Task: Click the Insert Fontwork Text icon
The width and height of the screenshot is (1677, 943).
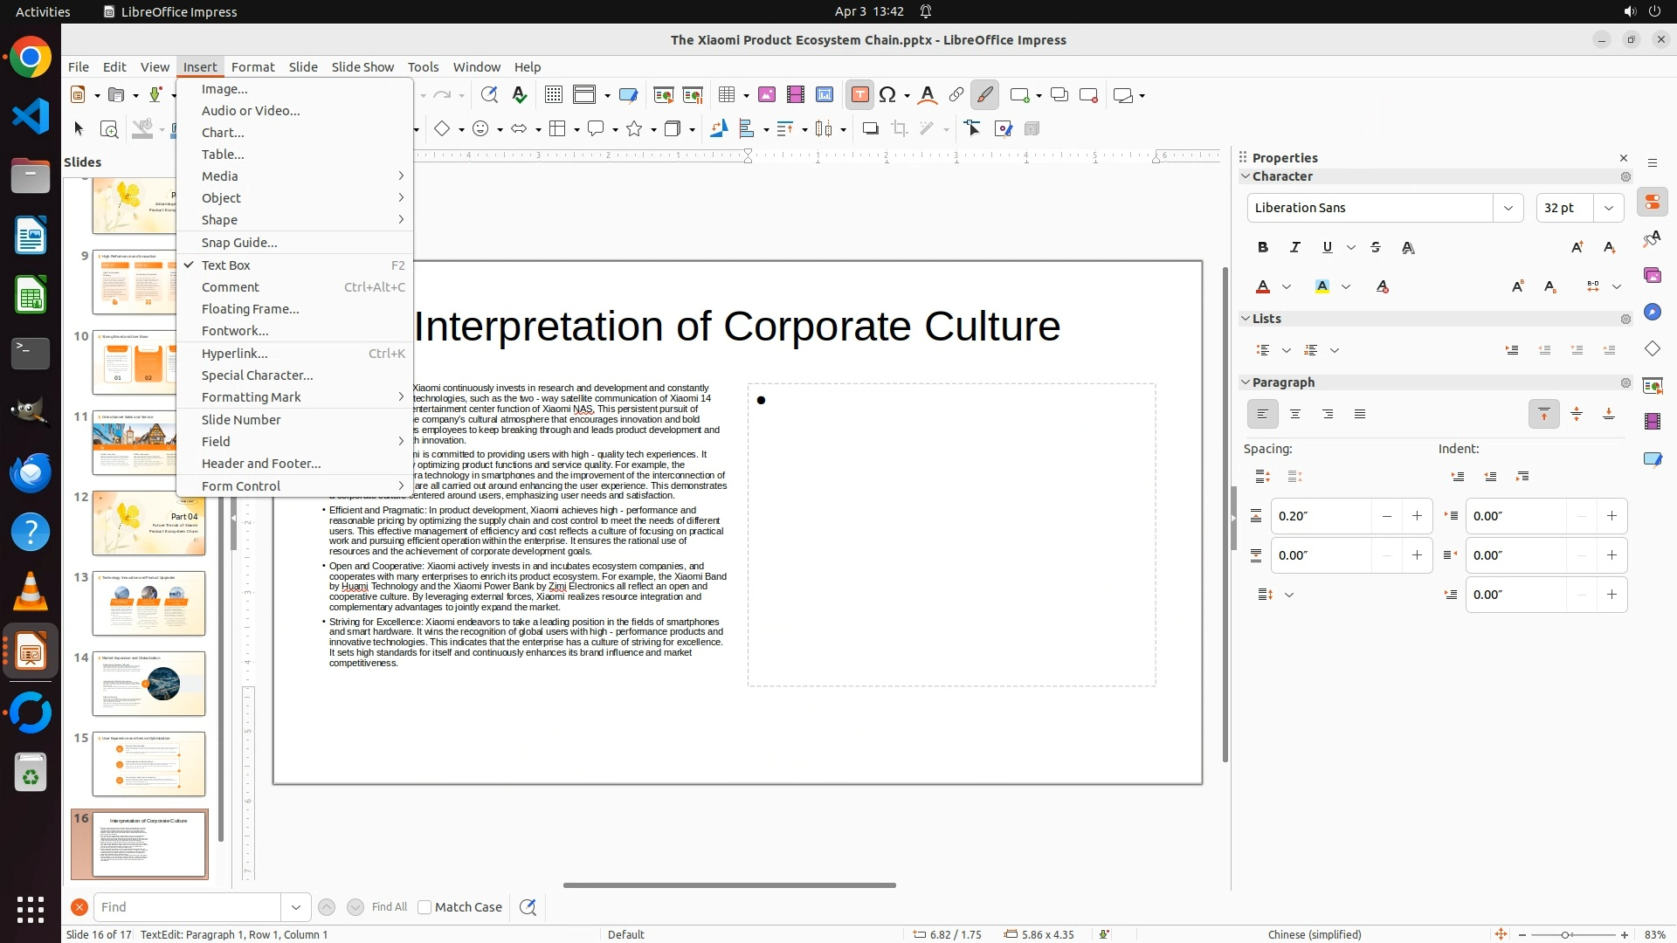Action: 928,95
